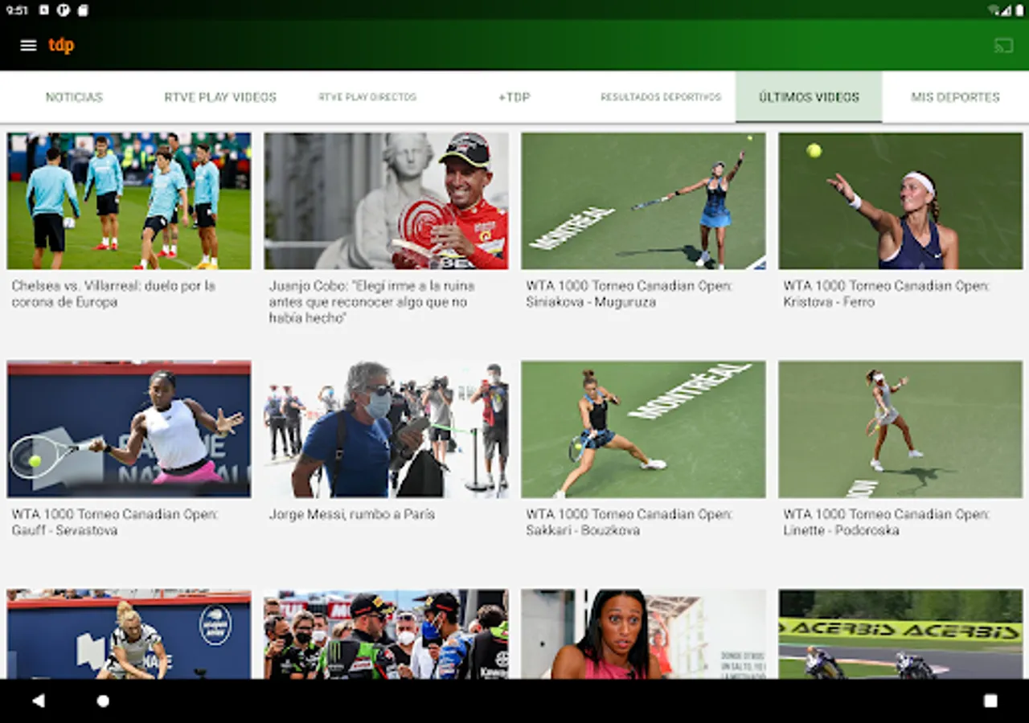The width and height of the screenshot is (1029, 723).
Task: Open the Gauff - Sevastova match thumbnail
Action: tap(129, 429)
